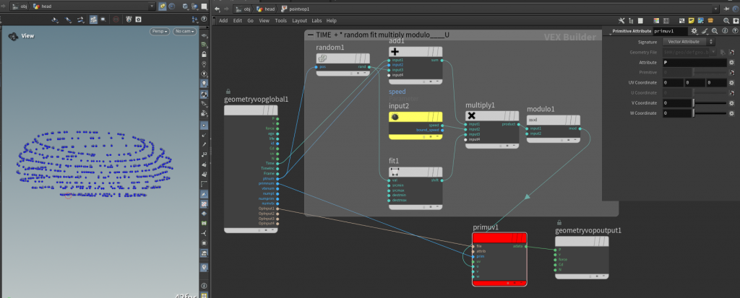Image resolution: width=740 pixels, height=298 pixels.
Task: Open the Tools menu
Action: pos(280,20)
